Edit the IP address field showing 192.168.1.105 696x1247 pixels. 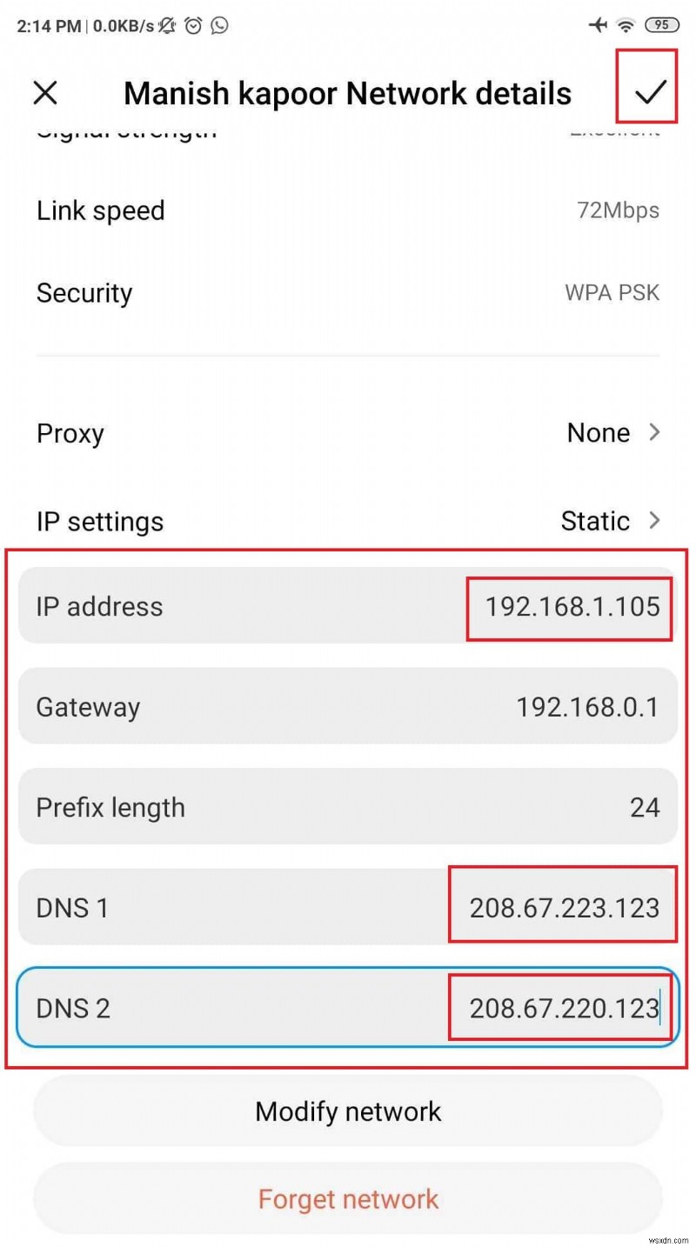coord(569,607)
